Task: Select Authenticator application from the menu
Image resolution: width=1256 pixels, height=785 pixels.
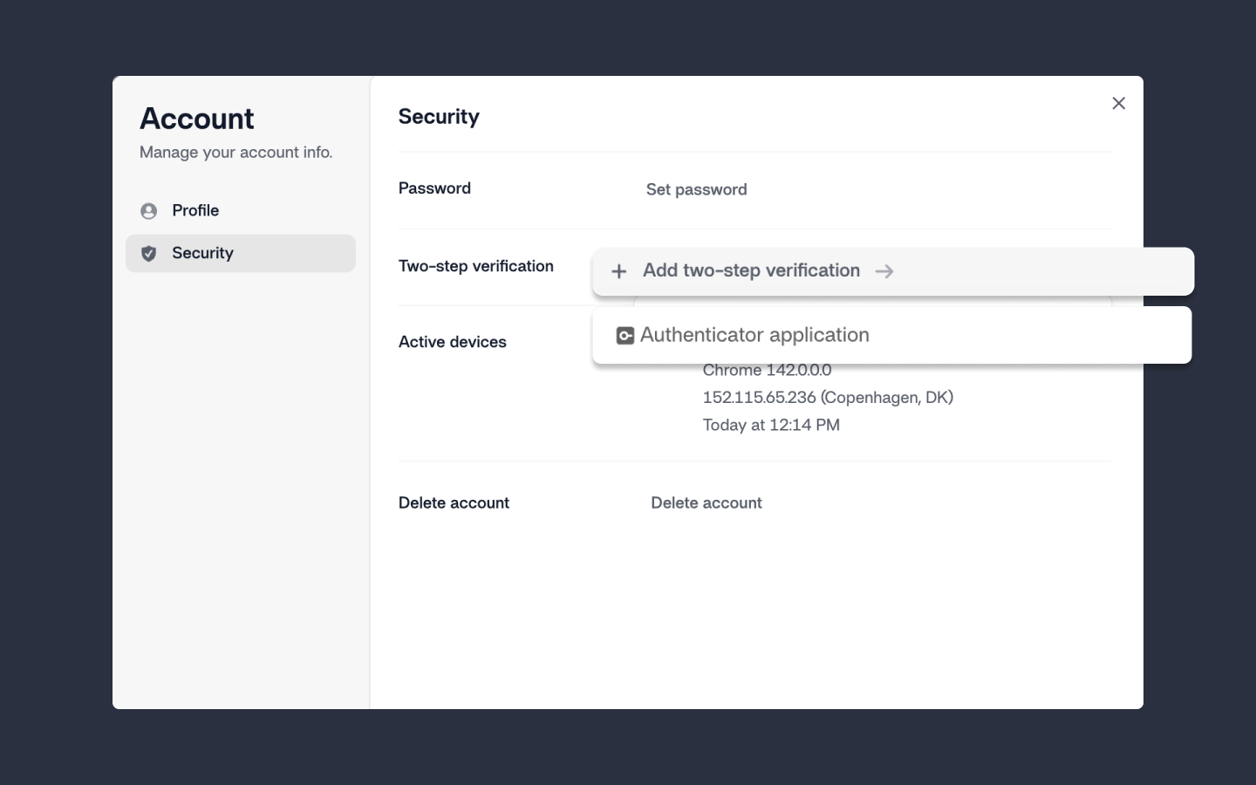Action: 754,335
